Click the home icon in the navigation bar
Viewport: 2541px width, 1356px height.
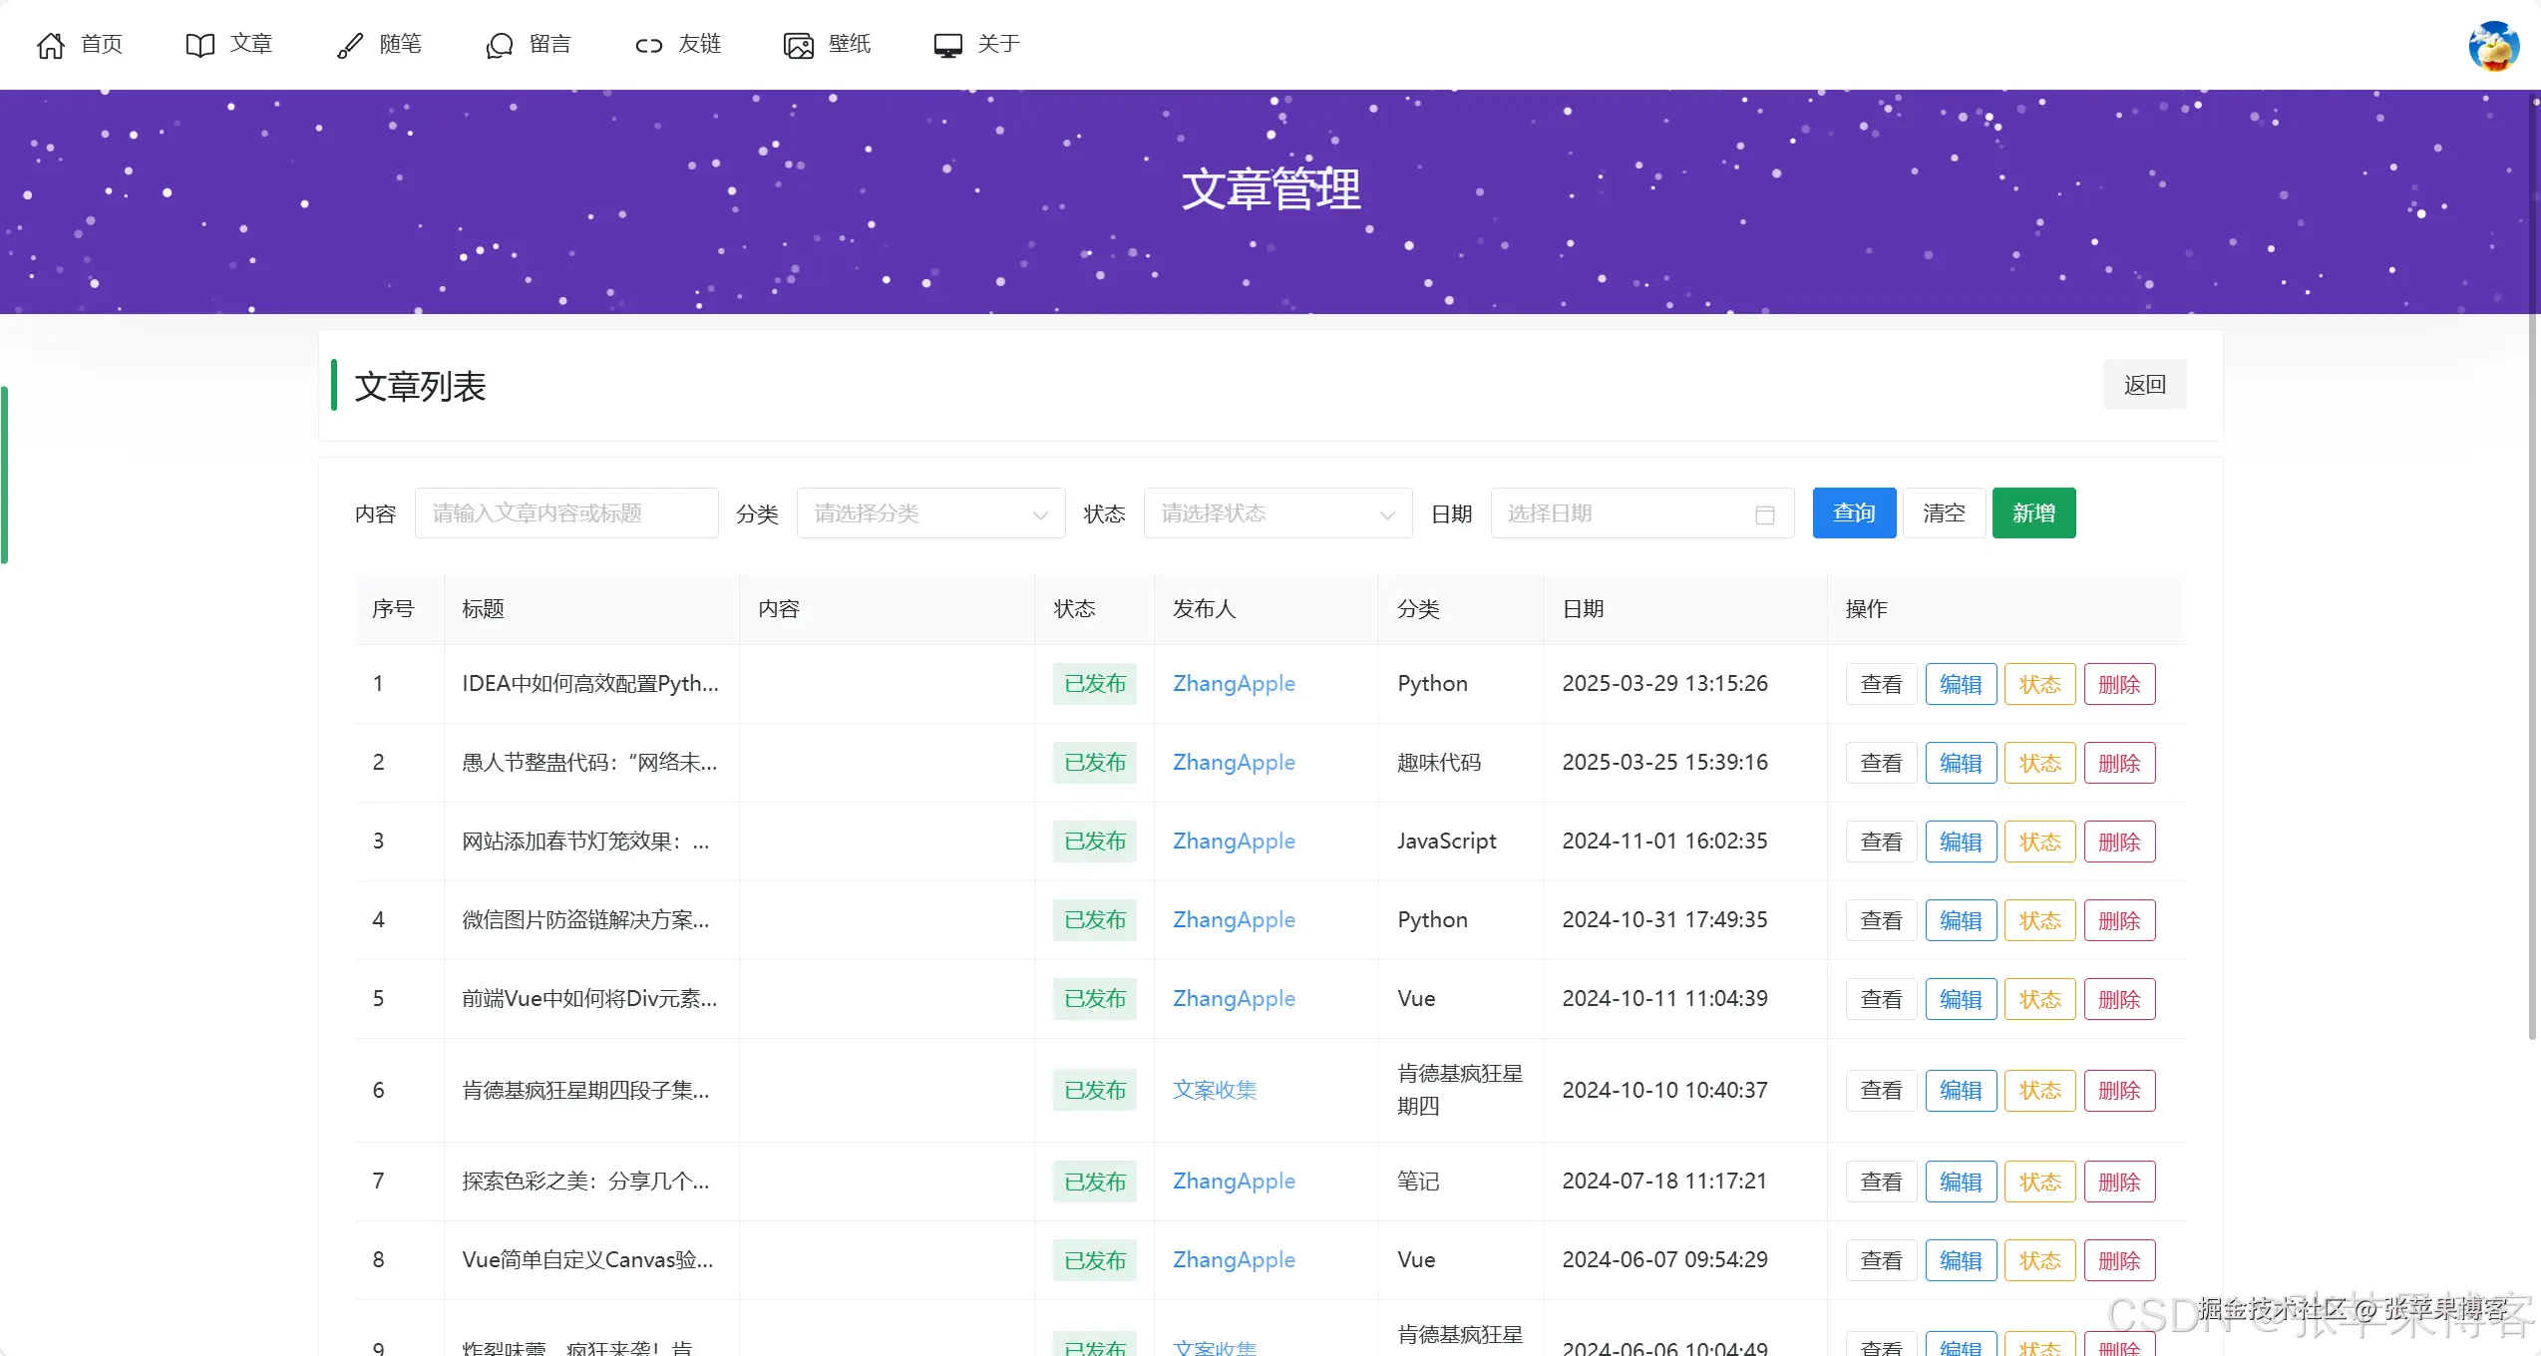coord(50,44)
